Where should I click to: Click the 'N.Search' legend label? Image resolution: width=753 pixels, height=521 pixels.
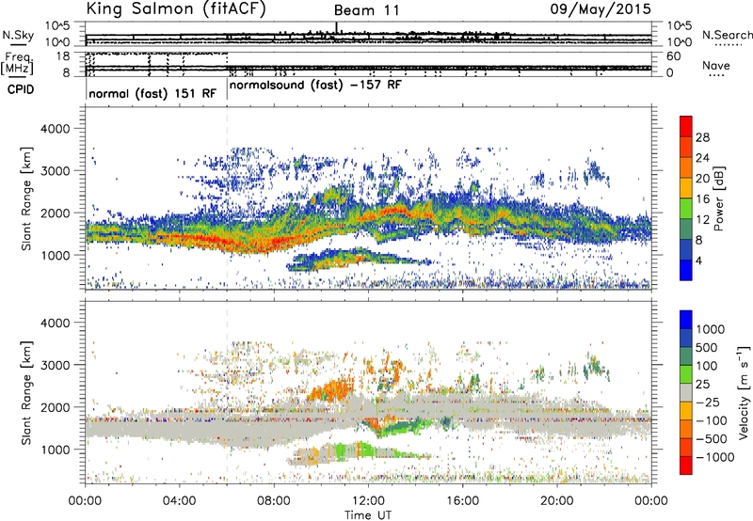[727, 35]
